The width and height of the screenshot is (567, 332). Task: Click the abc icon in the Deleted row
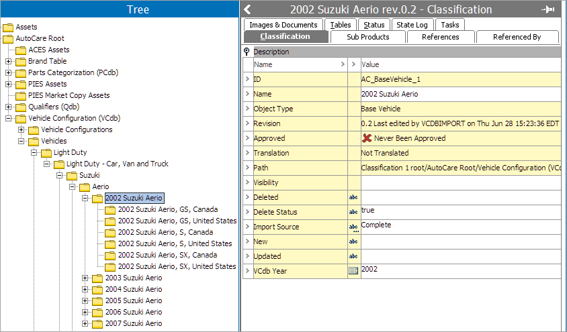pos(353,197)
